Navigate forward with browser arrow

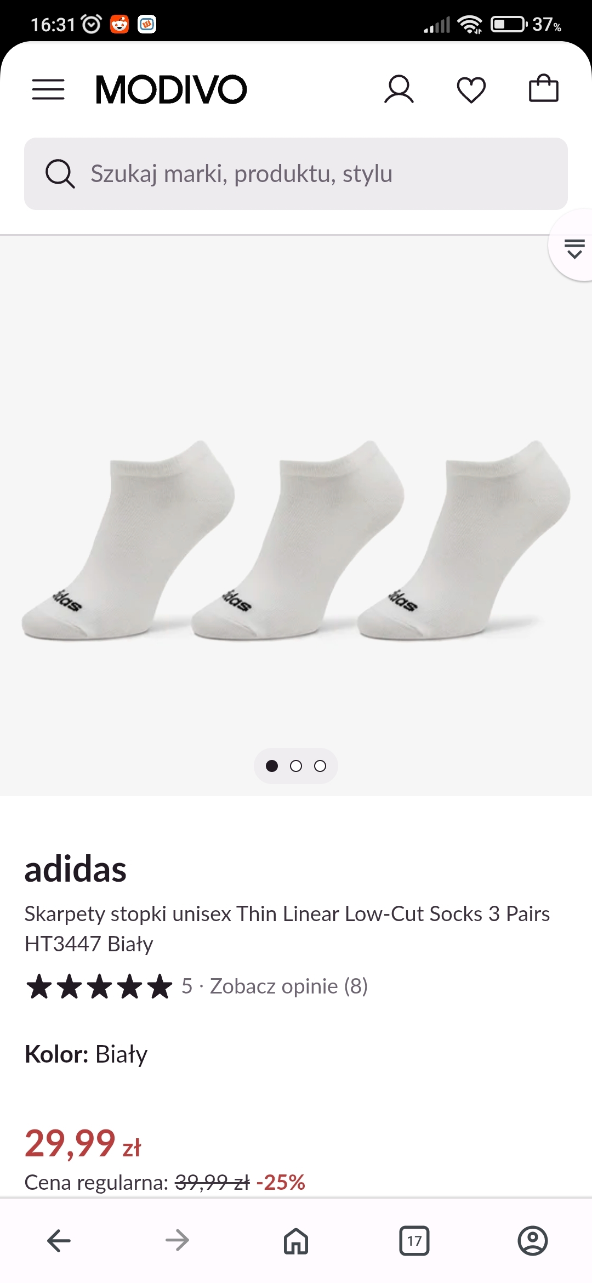[x=178, y=1241]
